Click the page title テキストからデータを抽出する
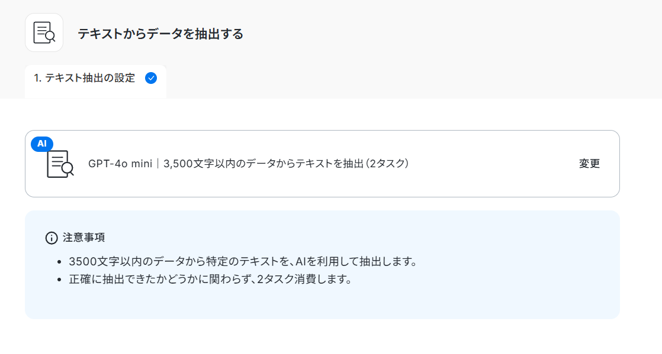The height and width of the screenshot is (354, 662). (x=160, y=34)
